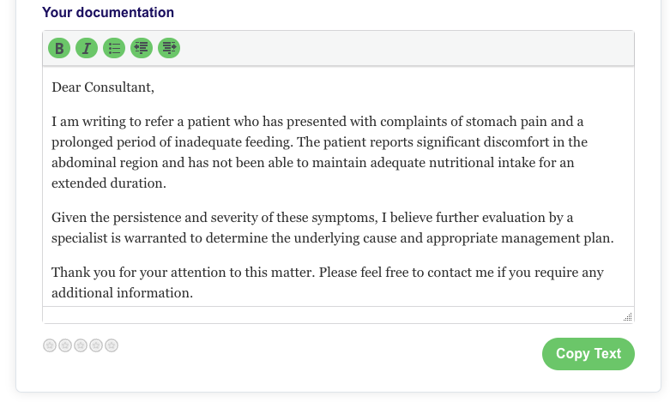Click the 'Your documentation' heading
The image size is (670, 402).
[108, 13]
